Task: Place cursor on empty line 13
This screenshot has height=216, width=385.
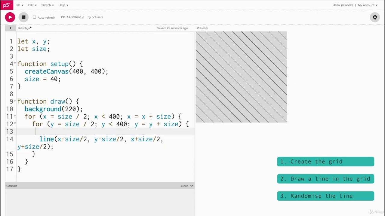Action: click(x=105, y=131)
